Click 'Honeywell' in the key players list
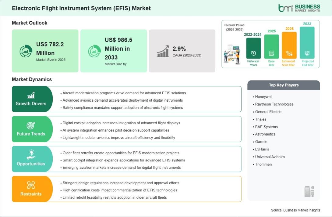 coord(263,97)
